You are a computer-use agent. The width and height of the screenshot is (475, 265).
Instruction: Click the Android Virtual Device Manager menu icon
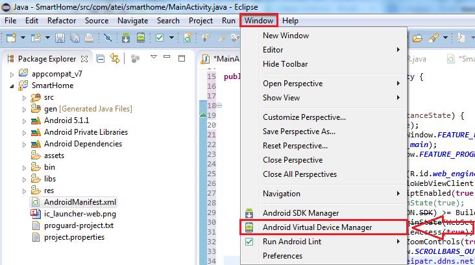point(249,227)
